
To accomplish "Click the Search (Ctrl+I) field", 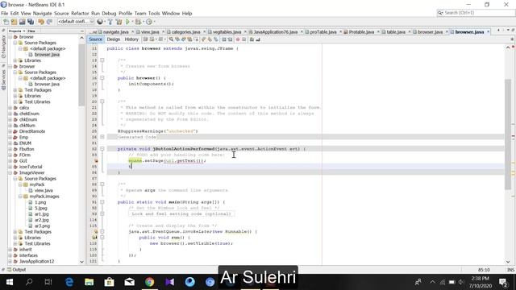I will 476,13.
